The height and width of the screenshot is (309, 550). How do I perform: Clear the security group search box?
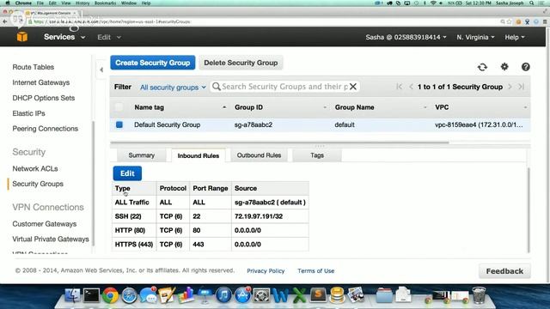pos(353,87)
